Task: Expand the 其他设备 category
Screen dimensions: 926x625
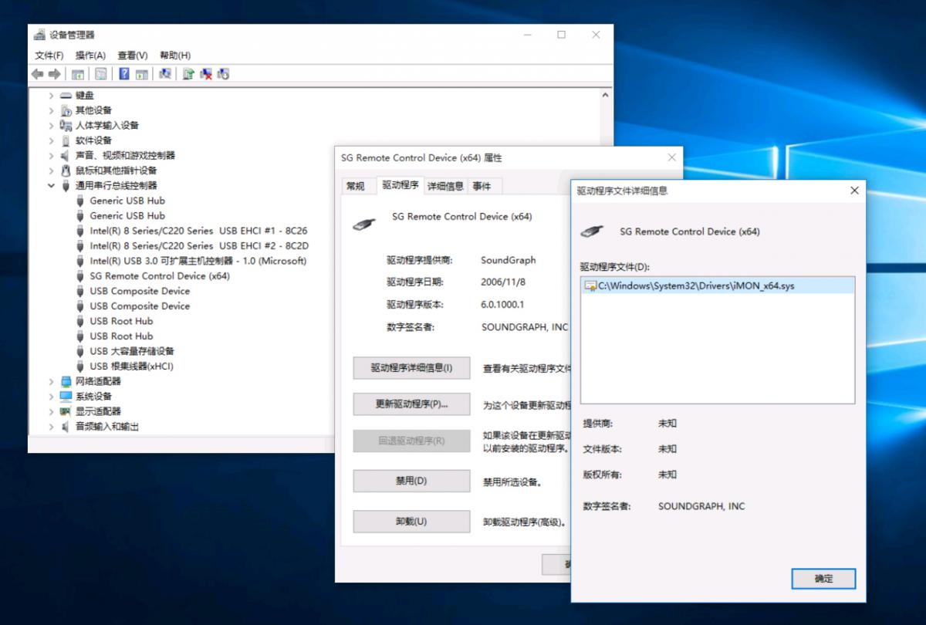Action: click(51, 110)
